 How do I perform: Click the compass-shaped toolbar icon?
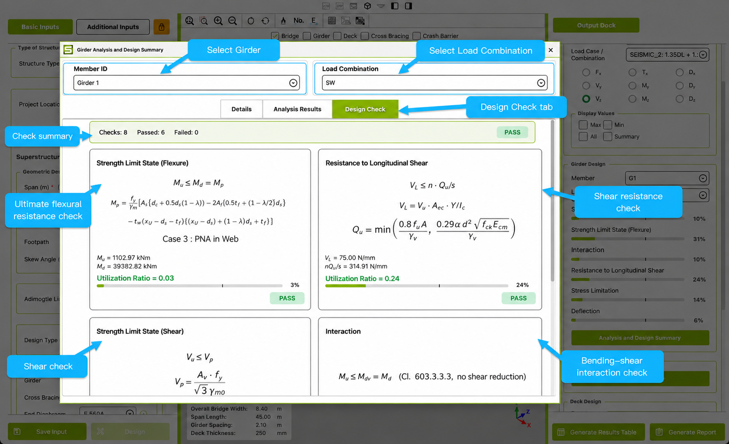tap(283, 21)
